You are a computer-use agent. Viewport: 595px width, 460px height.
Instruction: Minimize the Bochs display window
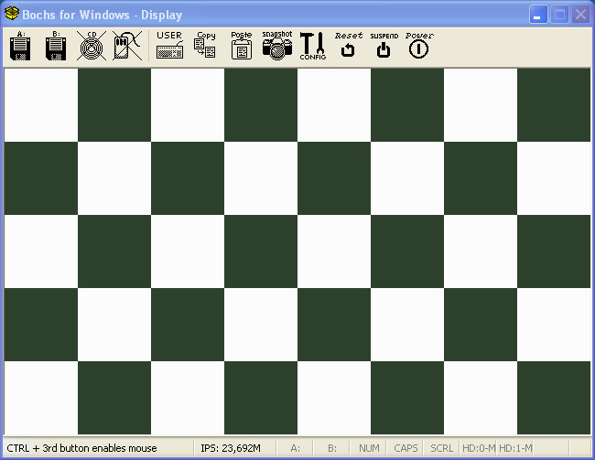[539, 15]
